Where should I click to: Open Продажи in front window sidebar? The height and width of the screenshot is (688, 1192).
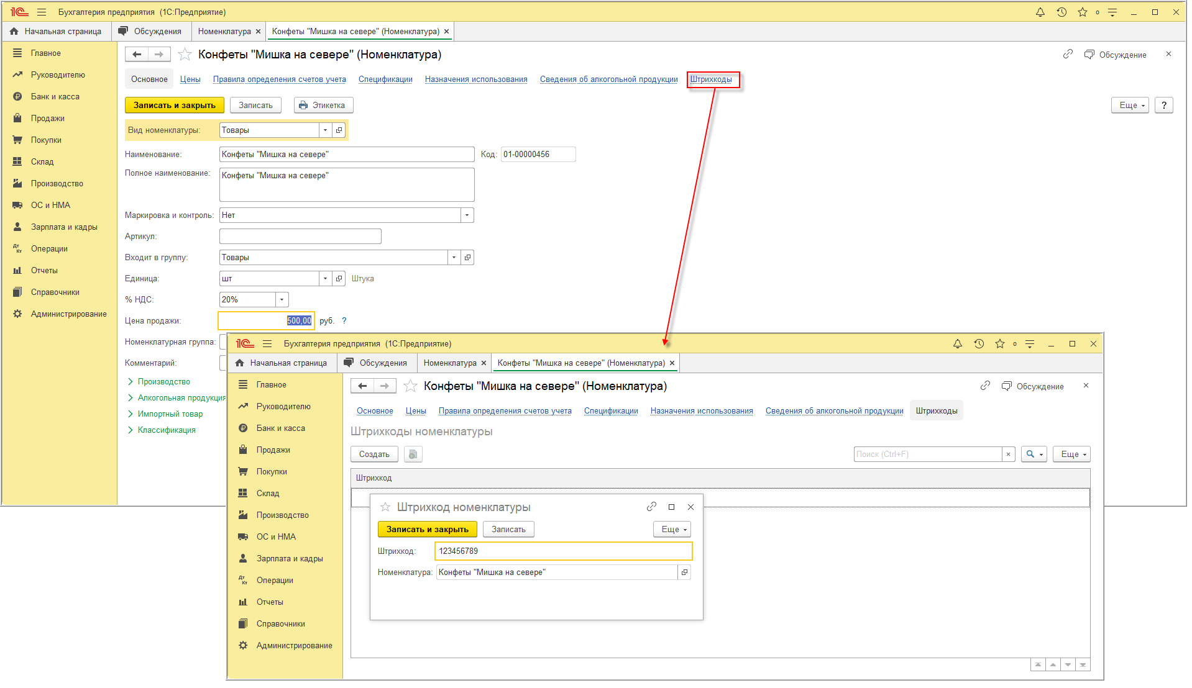[273, 450]
